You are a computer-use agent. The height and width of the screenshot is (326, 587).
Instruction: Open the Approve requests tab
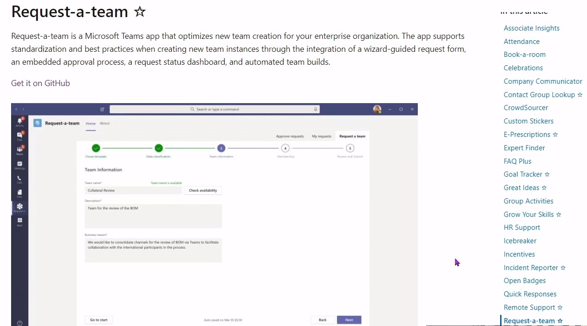[290, 136]
